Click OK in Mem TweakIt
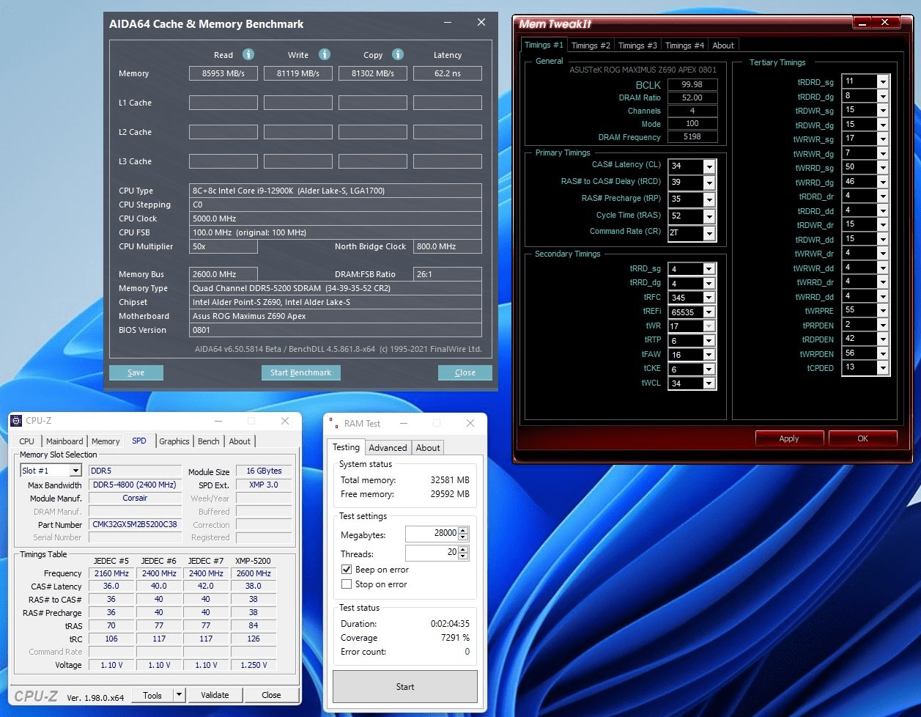 click(x=863, y=438)
